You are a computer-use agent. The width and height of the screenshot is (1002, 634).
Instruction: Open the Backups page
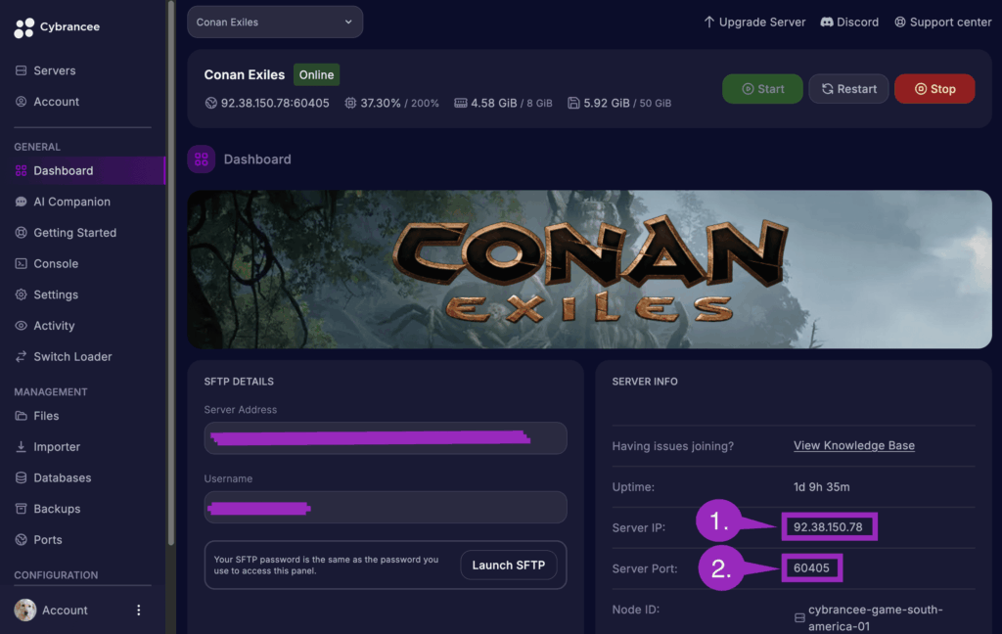57,509
